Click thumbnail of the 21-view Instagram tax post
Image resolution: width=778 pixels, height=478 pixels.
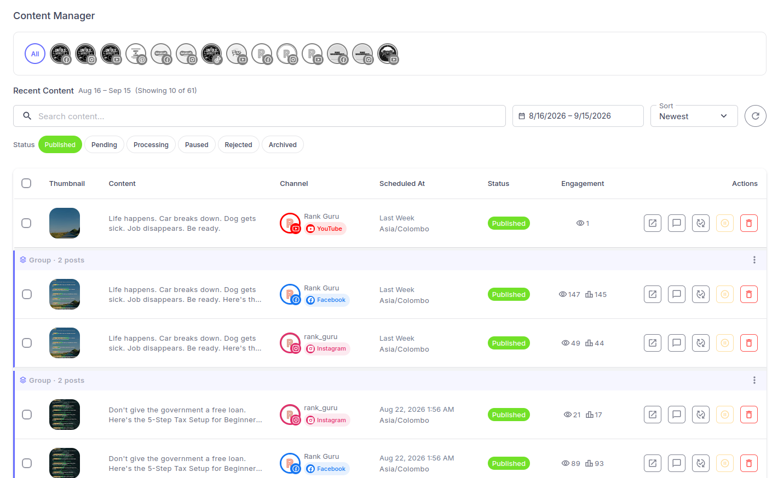point(65,415)
